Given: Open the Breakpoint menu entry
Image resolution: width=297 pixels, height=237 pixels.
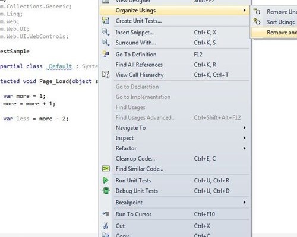Looking at the screenshot, I should coord(175,202).
